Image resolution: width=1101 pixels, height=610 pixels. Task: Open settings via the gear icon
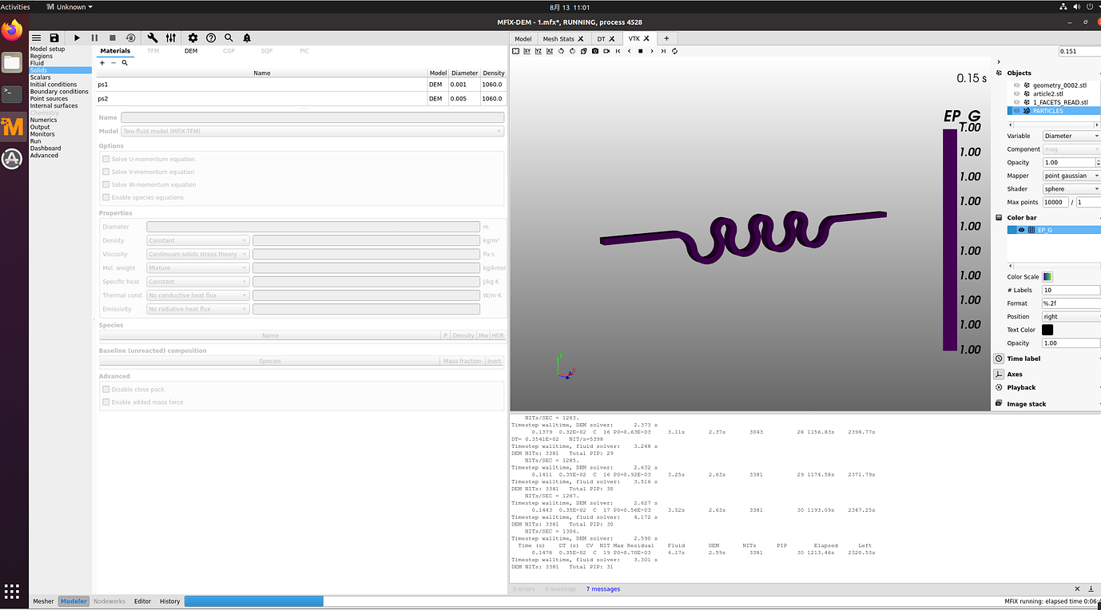(x=193, y=38)
